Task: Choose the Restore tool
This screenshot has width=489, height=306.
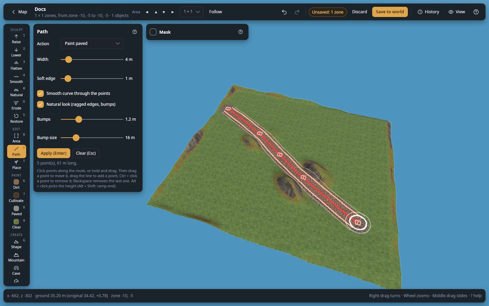Action: click(x=16, y=118)
